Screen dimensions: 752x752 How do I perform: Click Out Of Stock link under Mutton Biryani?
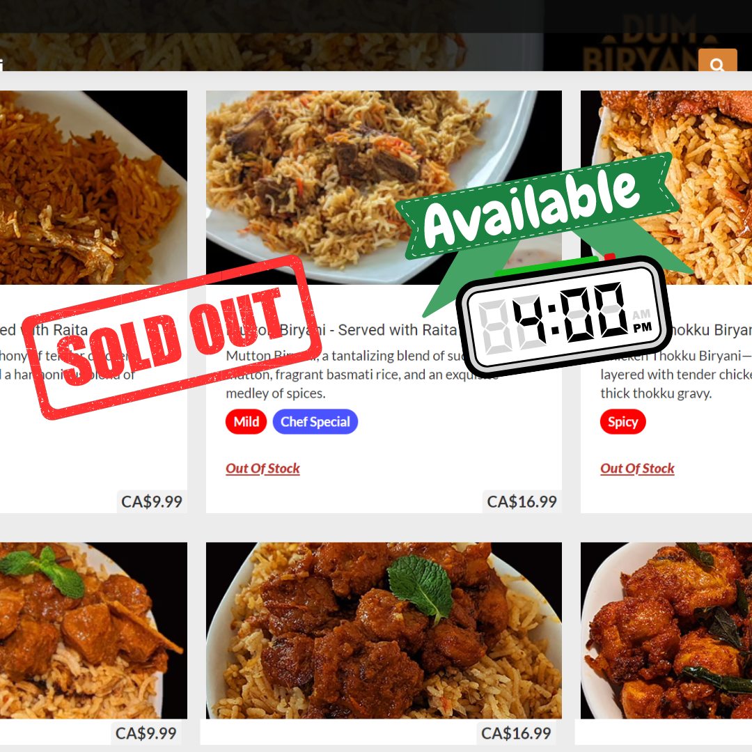tap(263, 469)
